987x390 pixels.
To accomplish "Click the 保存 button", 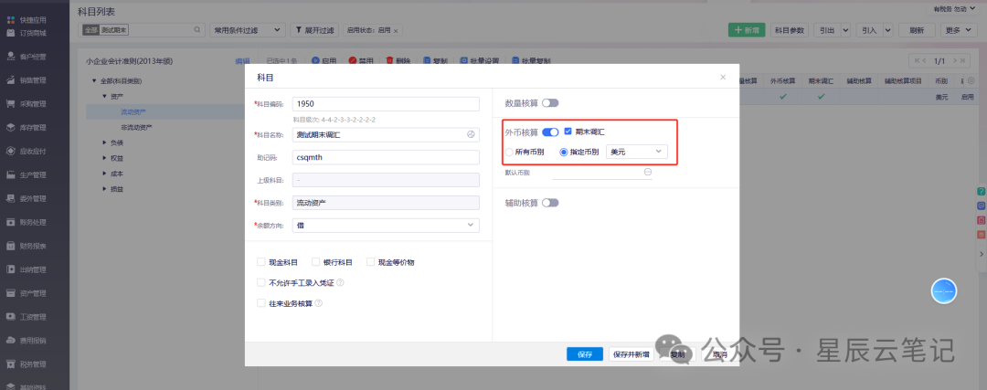I will 585,354.
